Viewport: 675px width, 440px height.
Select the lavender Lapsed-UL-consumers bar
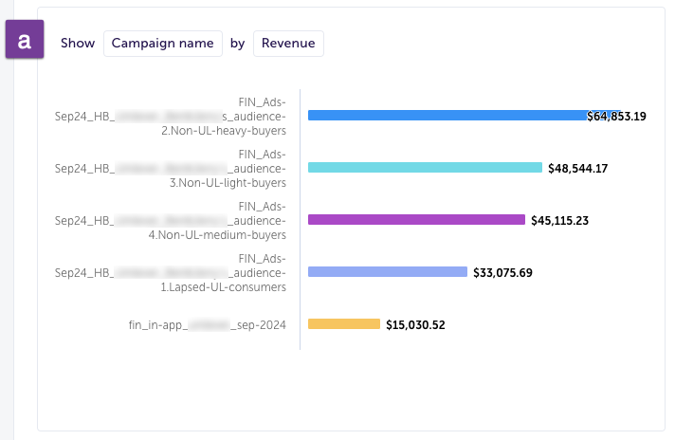[388, 271]
